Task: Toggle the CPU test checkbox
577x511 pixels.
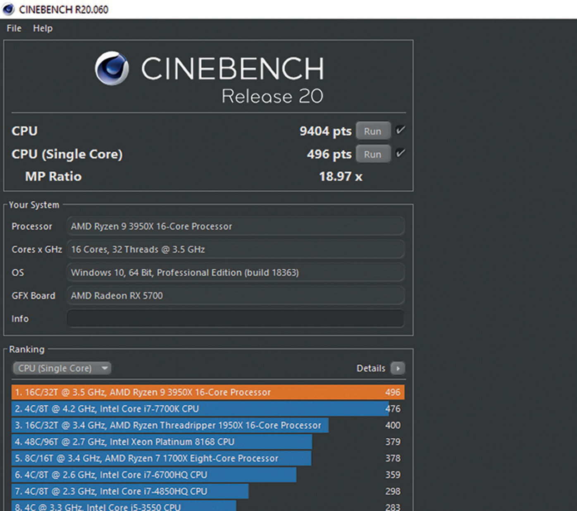Action: click(x=400, y=131)
